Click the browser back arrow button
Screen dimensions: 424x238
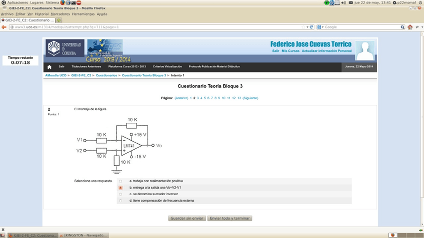pos(4,27)
